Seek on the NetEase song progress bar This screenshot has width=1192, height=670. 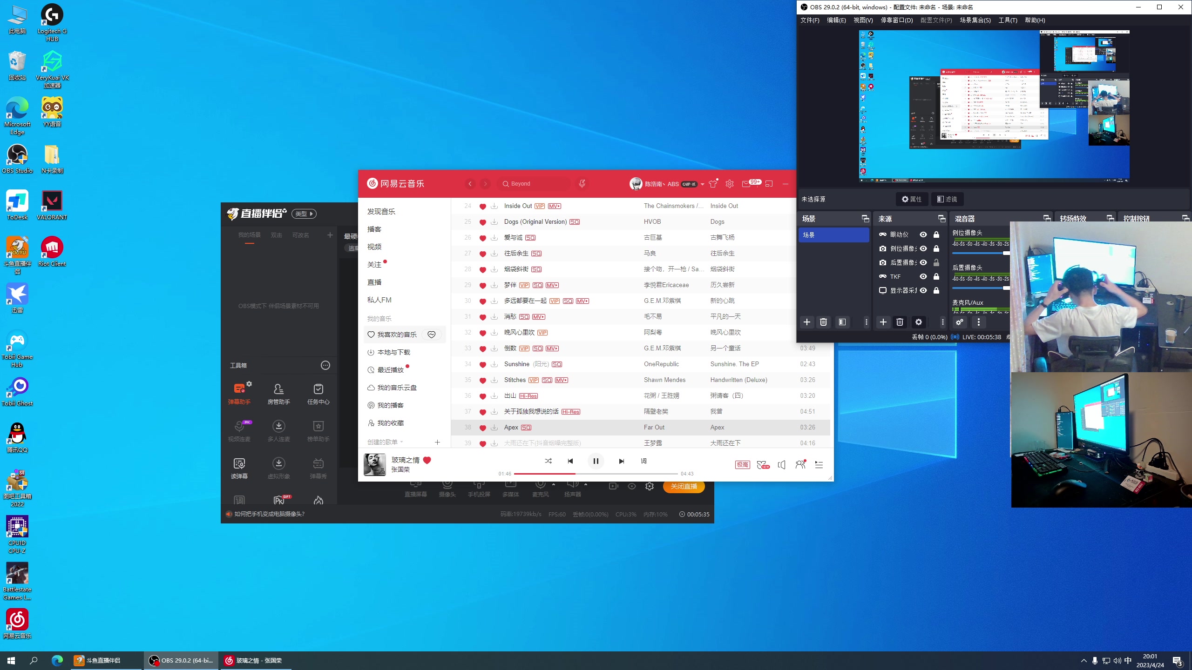click(596, 474)
